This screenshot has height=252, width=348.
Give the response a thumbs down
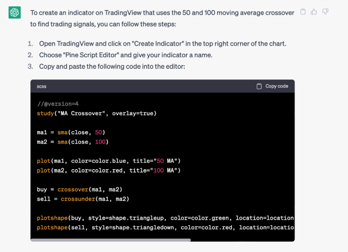coord(325,12)
